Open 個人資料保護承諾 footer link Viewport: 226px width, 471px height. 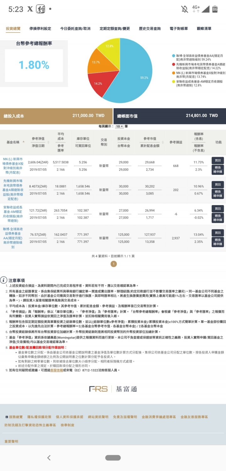(70, 417)
